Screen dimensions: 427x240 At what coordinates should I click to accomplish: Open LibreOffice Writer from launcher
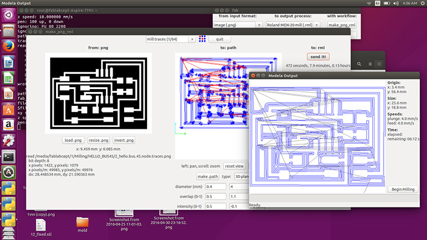8,63
